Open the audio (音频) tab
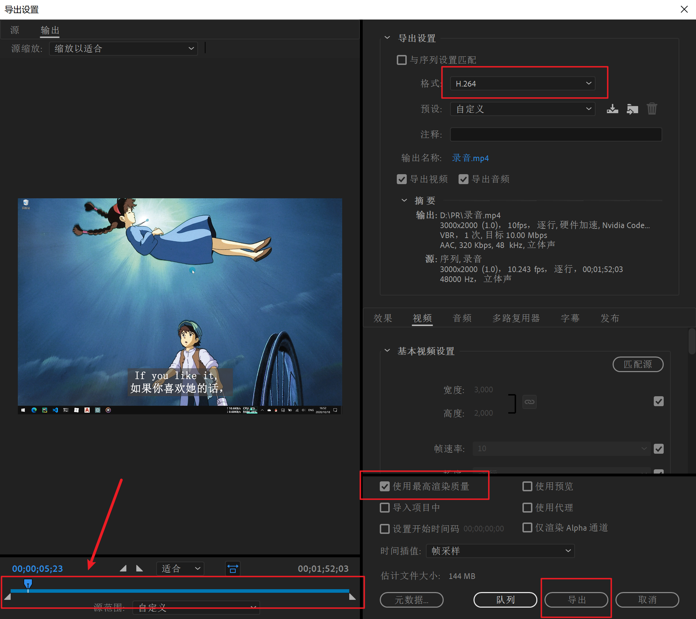The height and width of the screenshot is (619, 696). [x=462, y=318]
